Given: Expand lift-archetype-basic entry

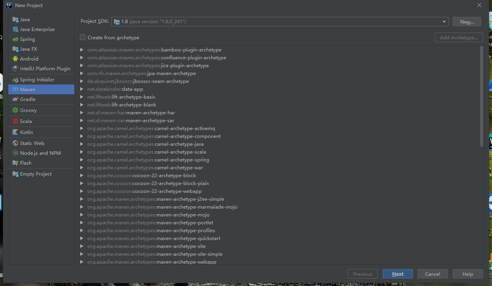Looking at the screenshot, I should pos(82,97).
